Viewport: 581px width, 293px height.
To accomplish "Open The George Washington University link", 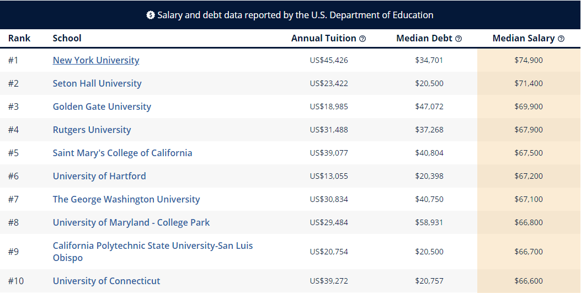I will click(126, 199).
